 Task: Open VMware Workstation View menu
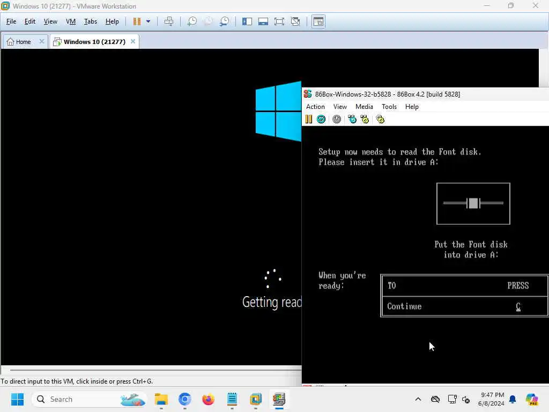tap(50, 21)
